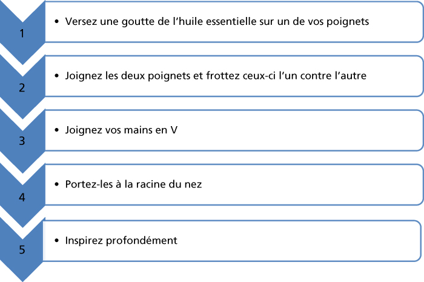Click the bullet before 'Versez une goutte'
This screenshot has width=424, height=282.
click(x=56, y=21)
